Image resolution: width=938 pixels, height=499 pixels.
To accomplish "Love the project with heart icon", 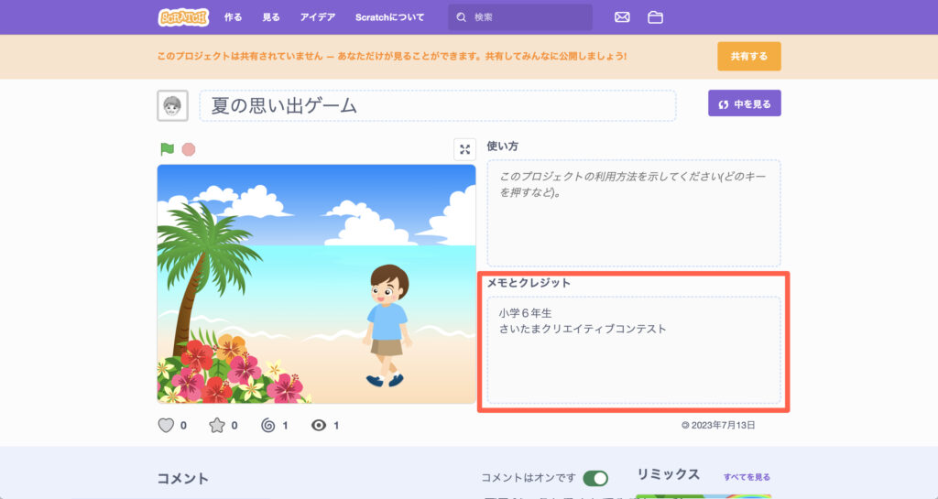I will point(166,425).
